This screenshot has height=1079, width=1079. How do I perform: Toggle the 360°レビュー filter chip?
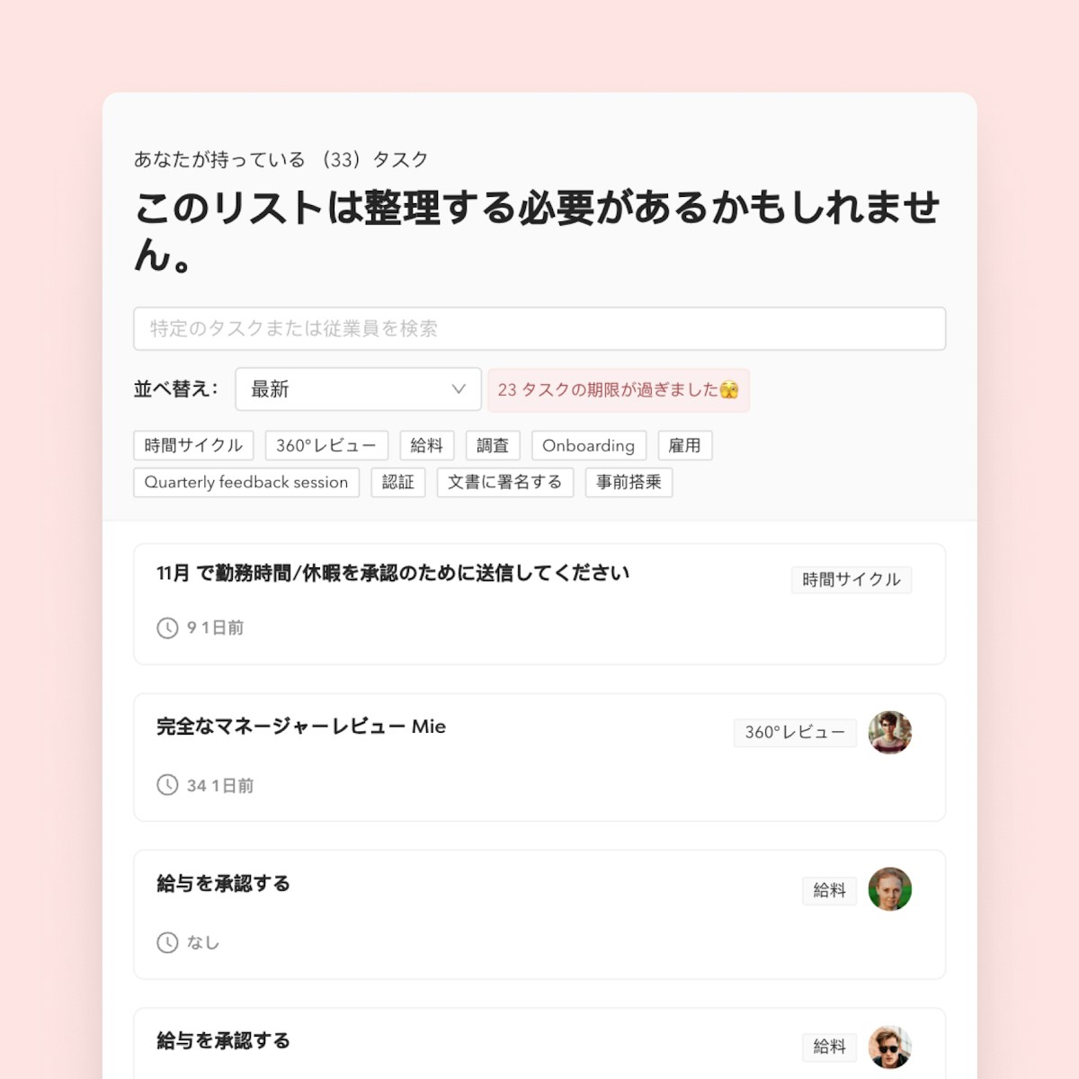pyautogui.click(x=326, y=445)
